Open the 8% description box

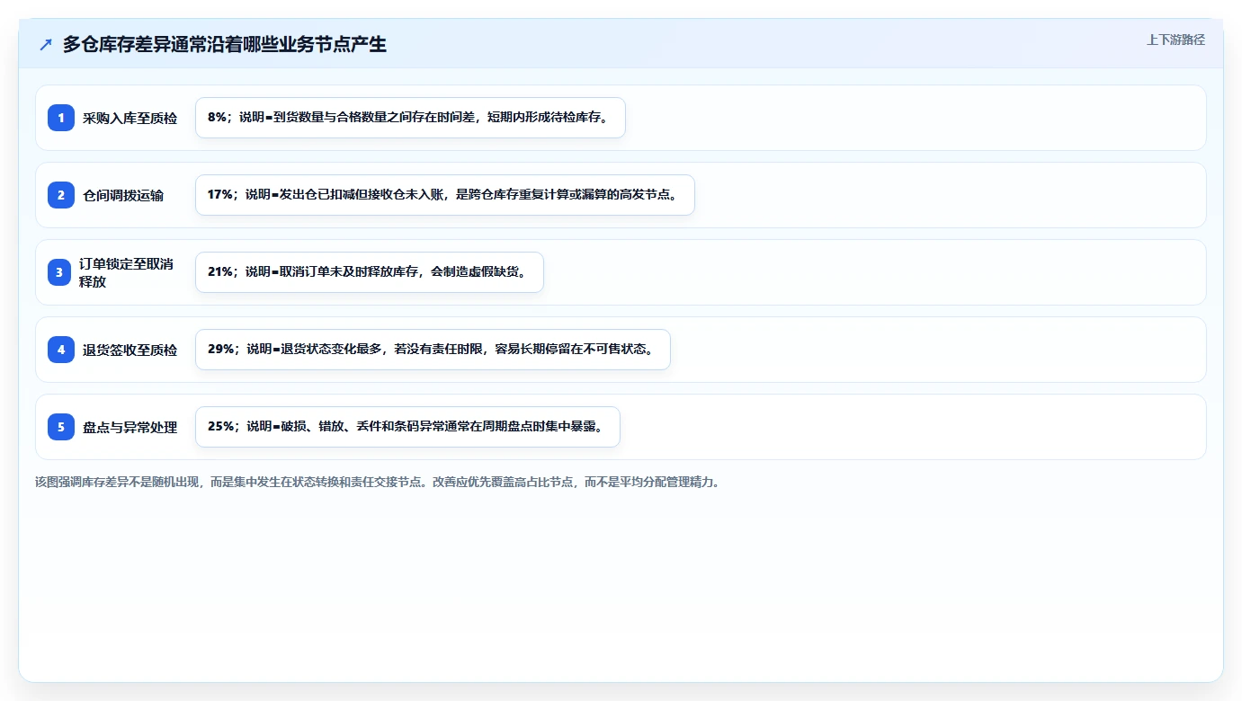(x=410, y=118)
